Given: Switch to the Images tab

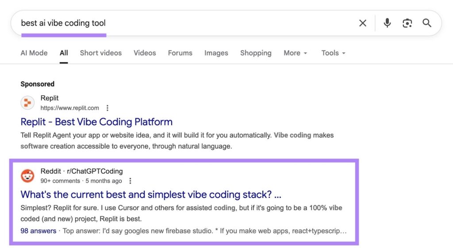Looking at the screenshot, I should [216, 53].
